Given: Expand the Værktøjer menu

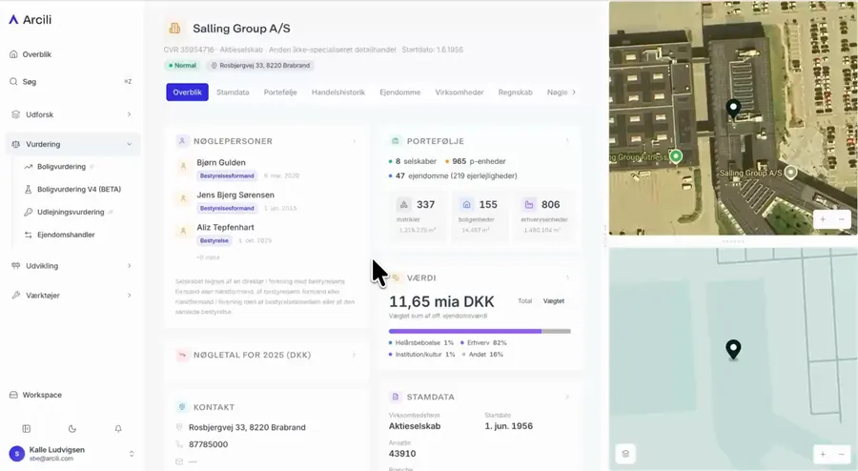Looking at the screenshot, I should (71, 296).
